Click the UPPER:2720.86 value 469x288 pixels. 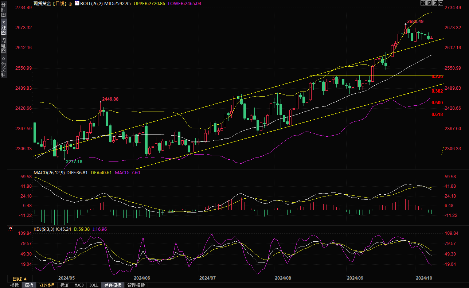[x=149, y=3]
